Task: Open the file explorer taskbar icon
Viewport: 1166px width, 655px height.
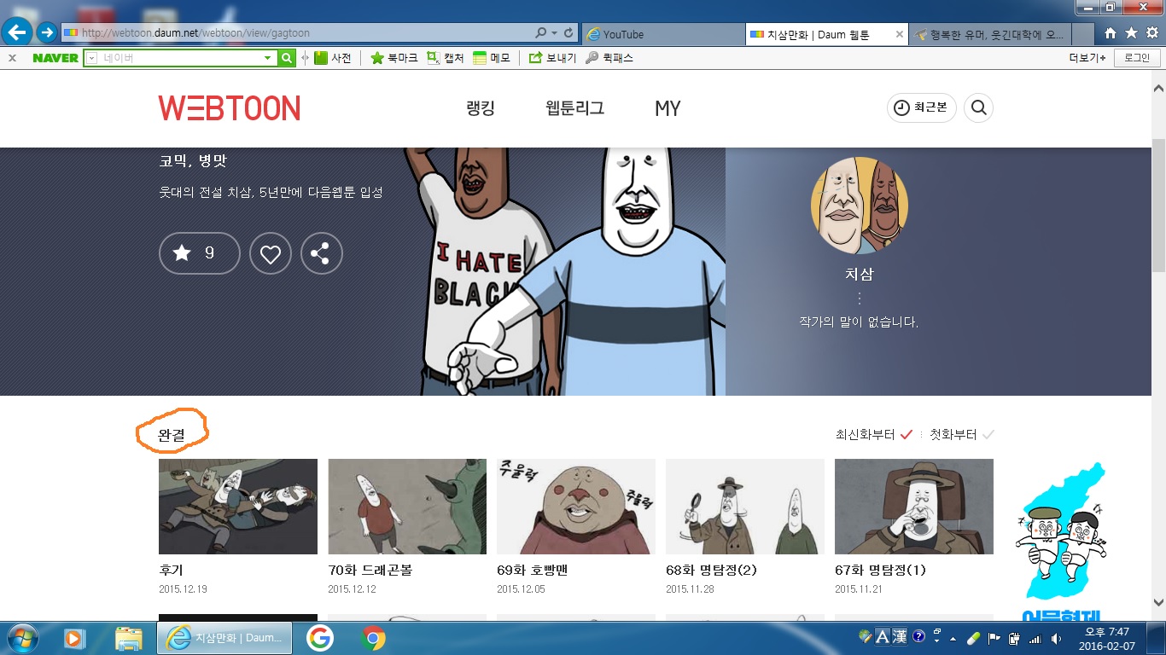Action: tap(129, 638)
